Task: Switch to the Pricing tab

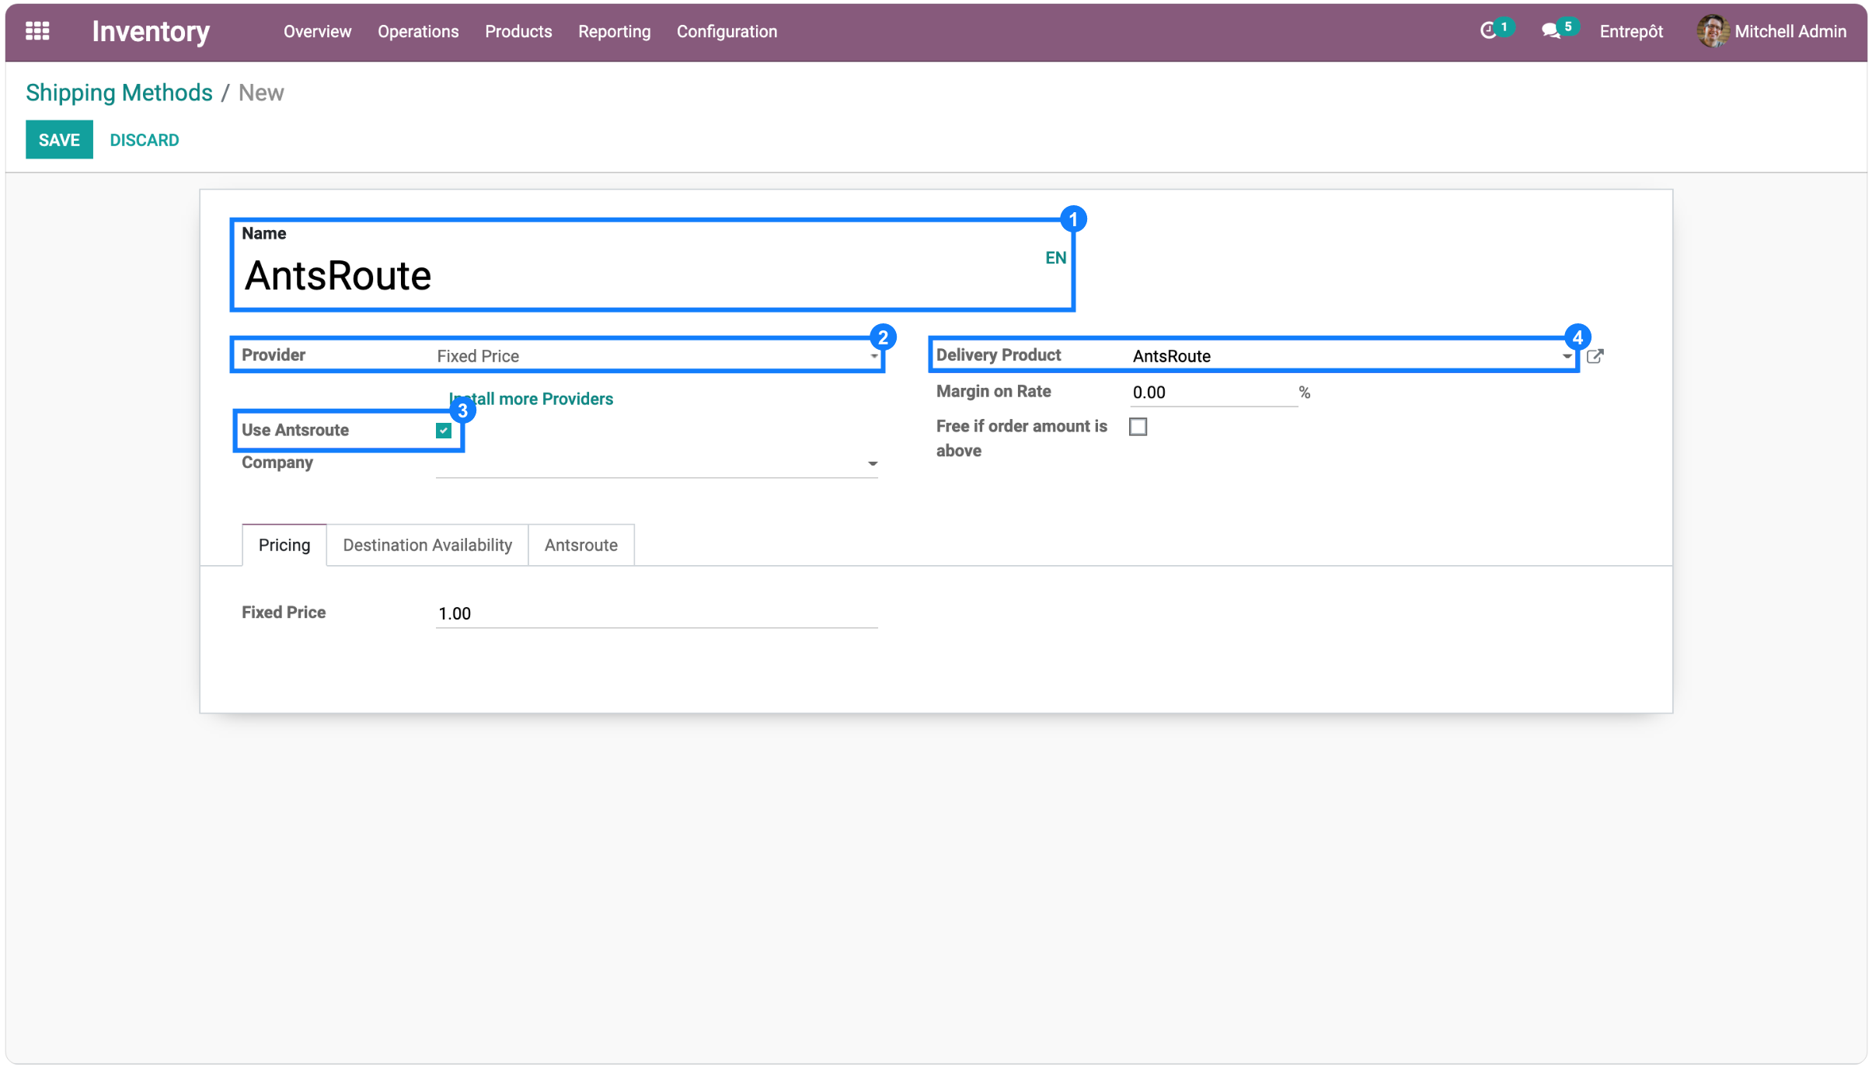Action: pyautogui.click(x=284, y=545)
